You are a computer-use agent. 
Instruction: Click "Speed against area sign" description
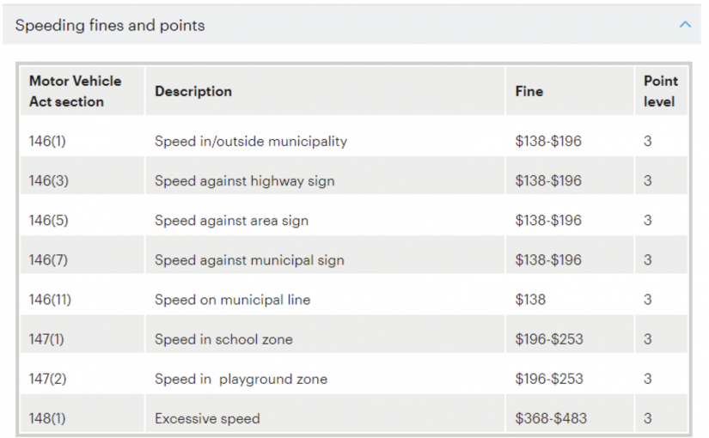click(x=231, y=221)
